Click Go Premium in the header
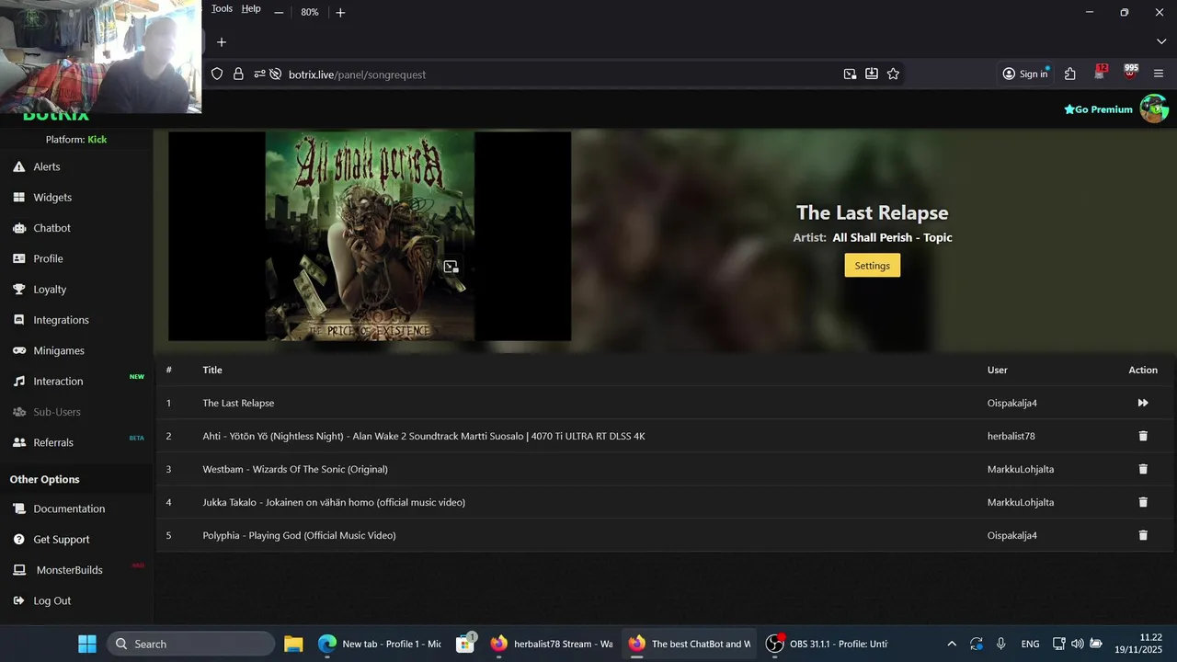This screenshot has width=1177, height=662. (x=1098, y=109)
